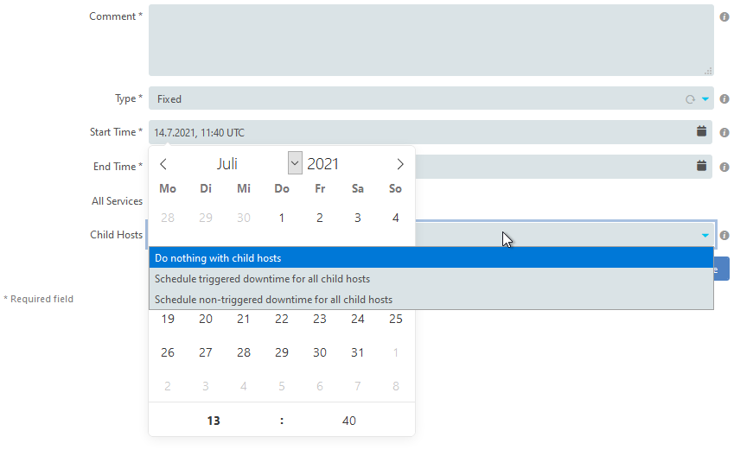Expand the Type dropdown arrow
Screen dimensions: 753x456
[705, 99]
